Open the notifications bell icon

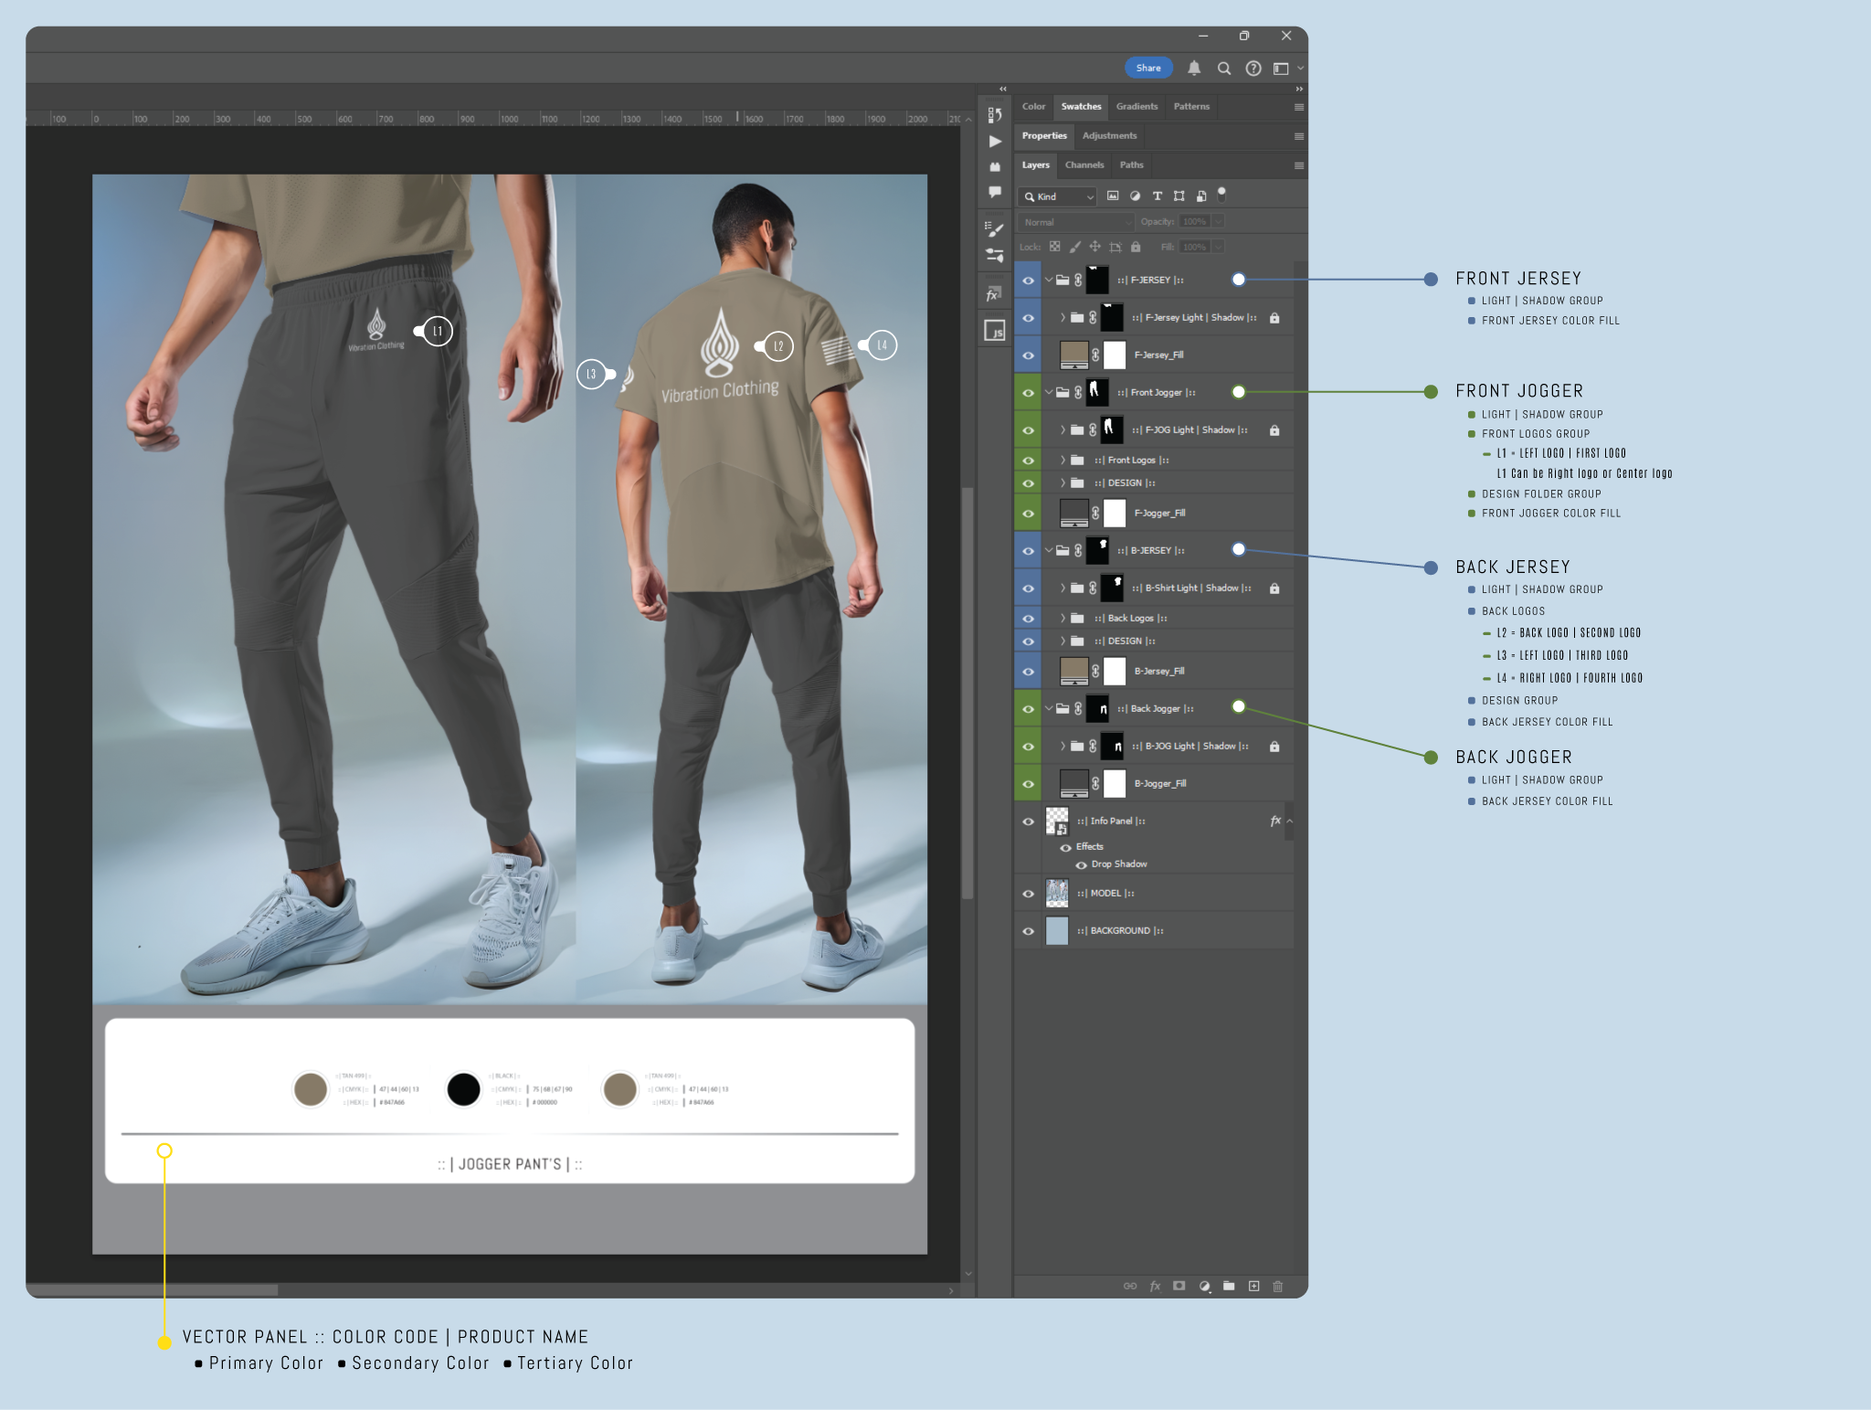click(x=1194, y=68)
